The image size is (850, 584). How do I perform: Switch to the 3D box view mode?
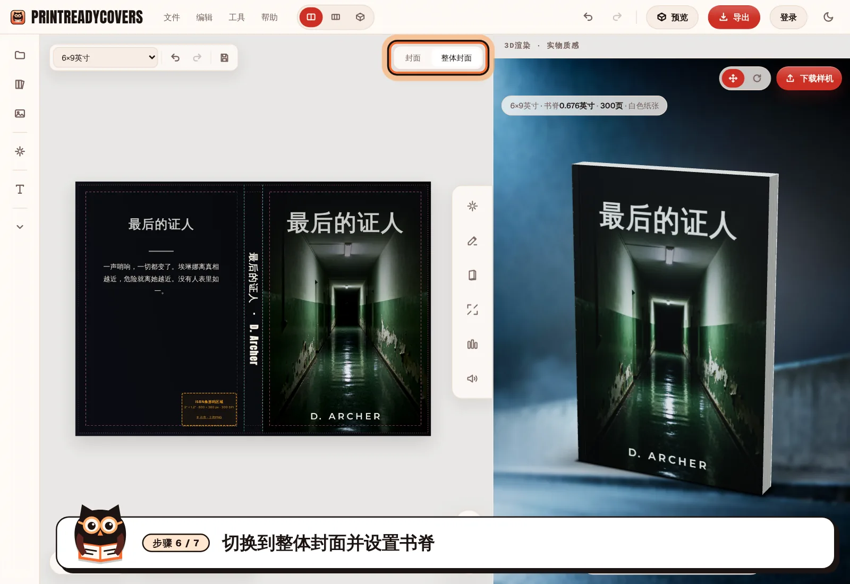pyautogui.click(x=360, y=17)
